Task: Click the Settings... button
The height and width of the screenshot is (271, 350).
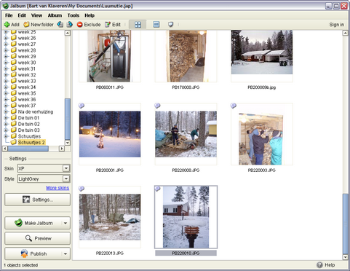Action: (37, 200)
